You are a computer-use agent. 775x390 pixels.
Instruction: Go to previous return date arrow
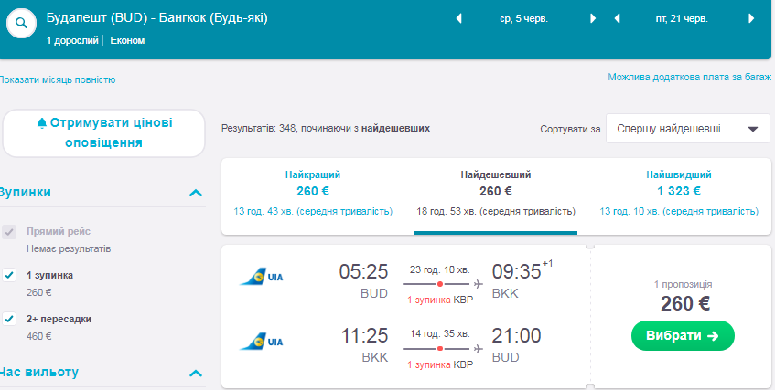618,18
